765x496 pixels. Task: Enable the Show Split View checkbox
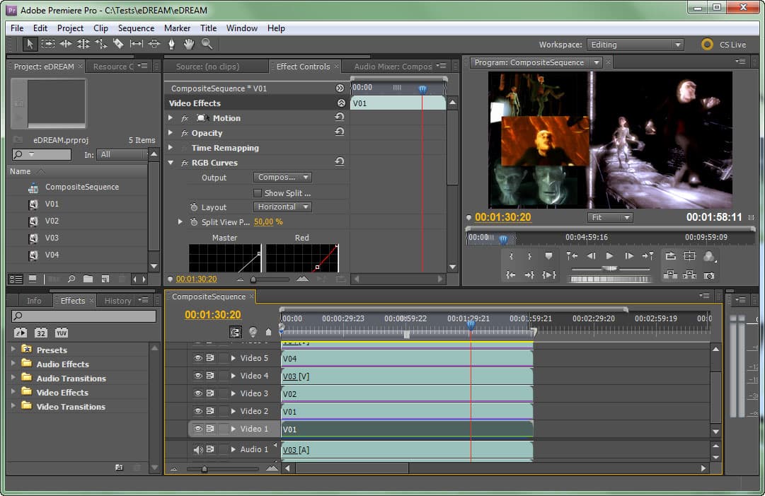258,192
